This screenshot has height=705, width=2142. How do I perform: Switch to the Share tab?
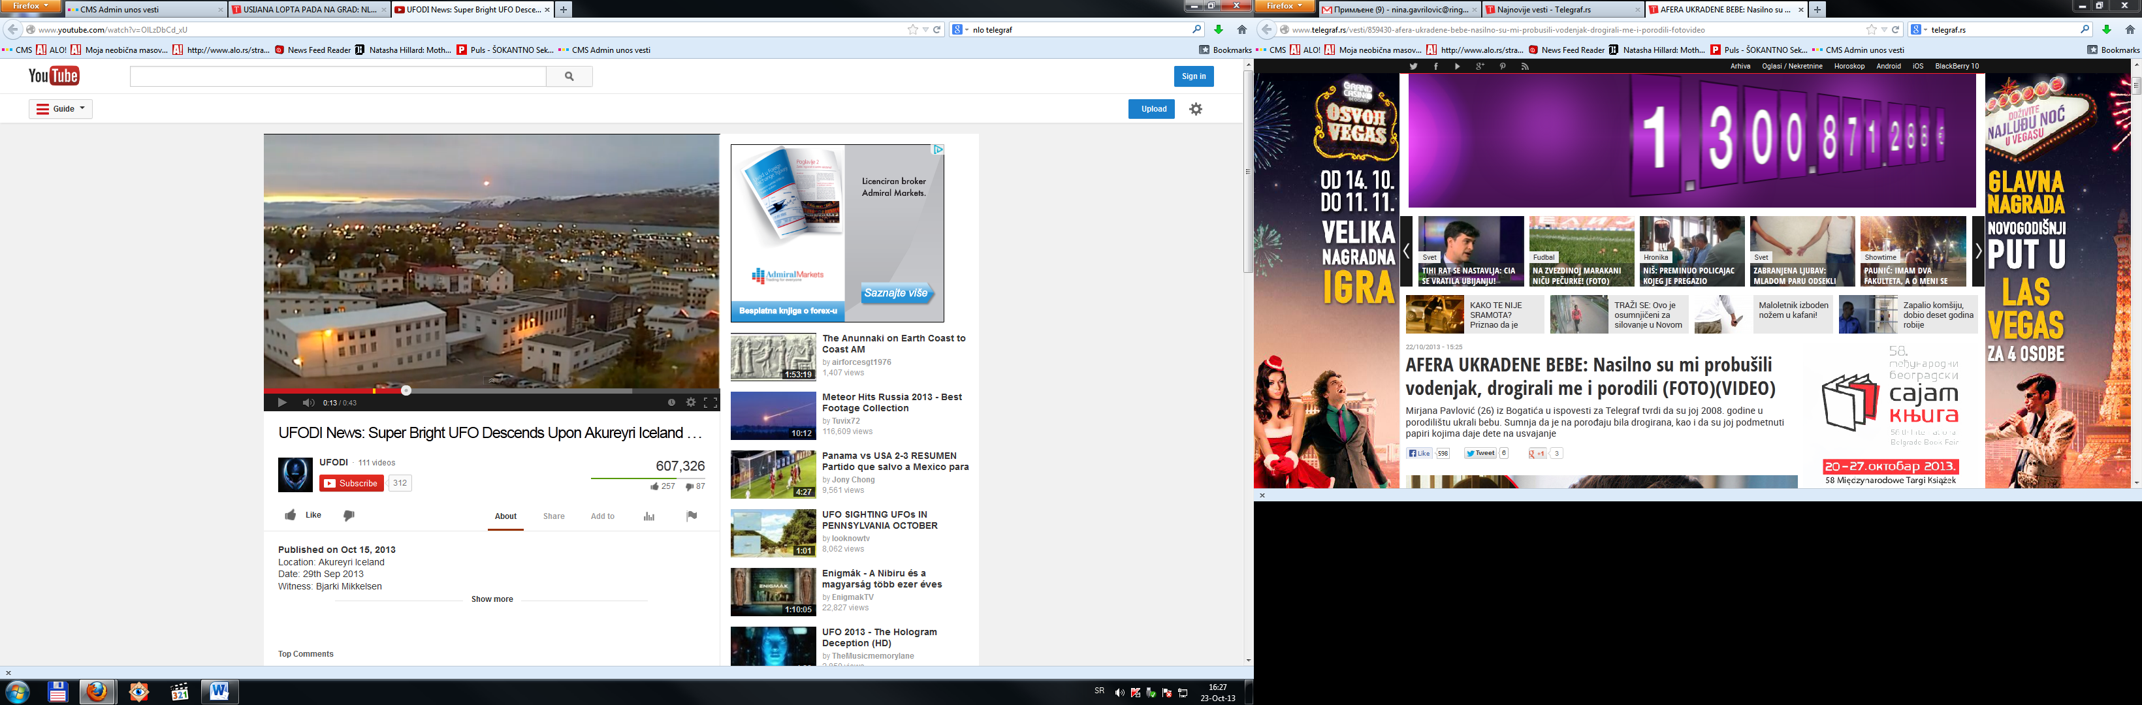[554, 516]
